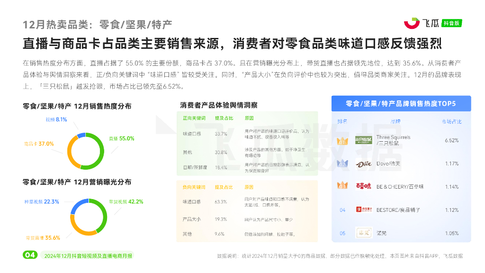Select the BESTORE/良品铺子 brand name

tap(398, 210)
